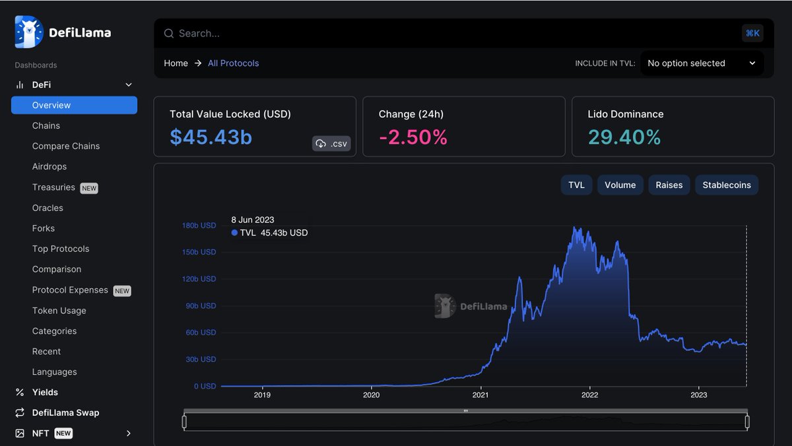Download chart data with the .csv icon
Image resolution: width=792 pixels, height=446 pixels.
(x=321, y=143)
